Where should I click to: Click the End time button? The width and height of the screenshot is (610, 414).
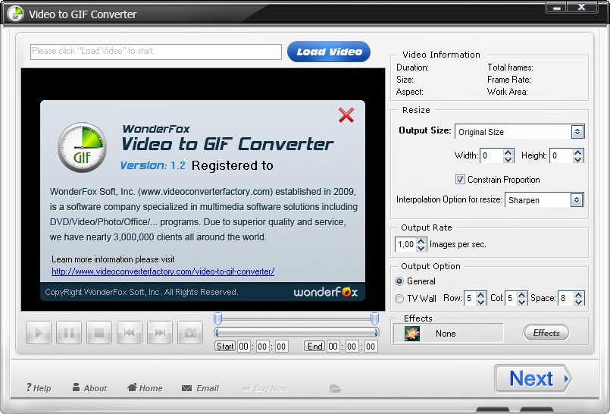coord(314,347)
